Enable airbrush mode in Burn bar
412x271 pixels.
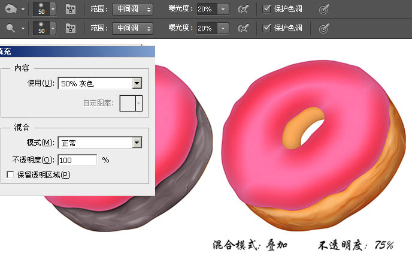(x=243, y=9)
